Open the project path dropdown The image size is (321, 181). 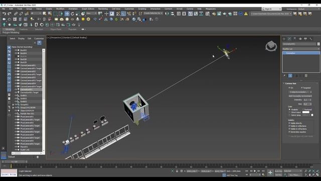[x=271, y=14]
